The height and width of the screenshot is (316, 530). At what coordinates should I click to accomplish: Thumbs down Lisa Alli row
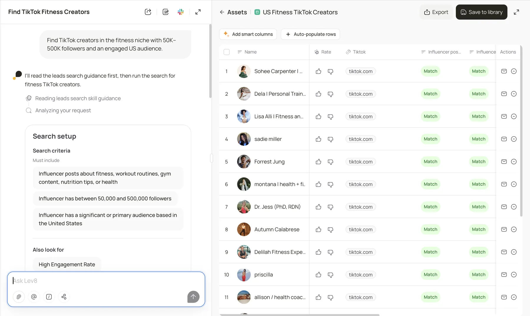pos(330,117)
